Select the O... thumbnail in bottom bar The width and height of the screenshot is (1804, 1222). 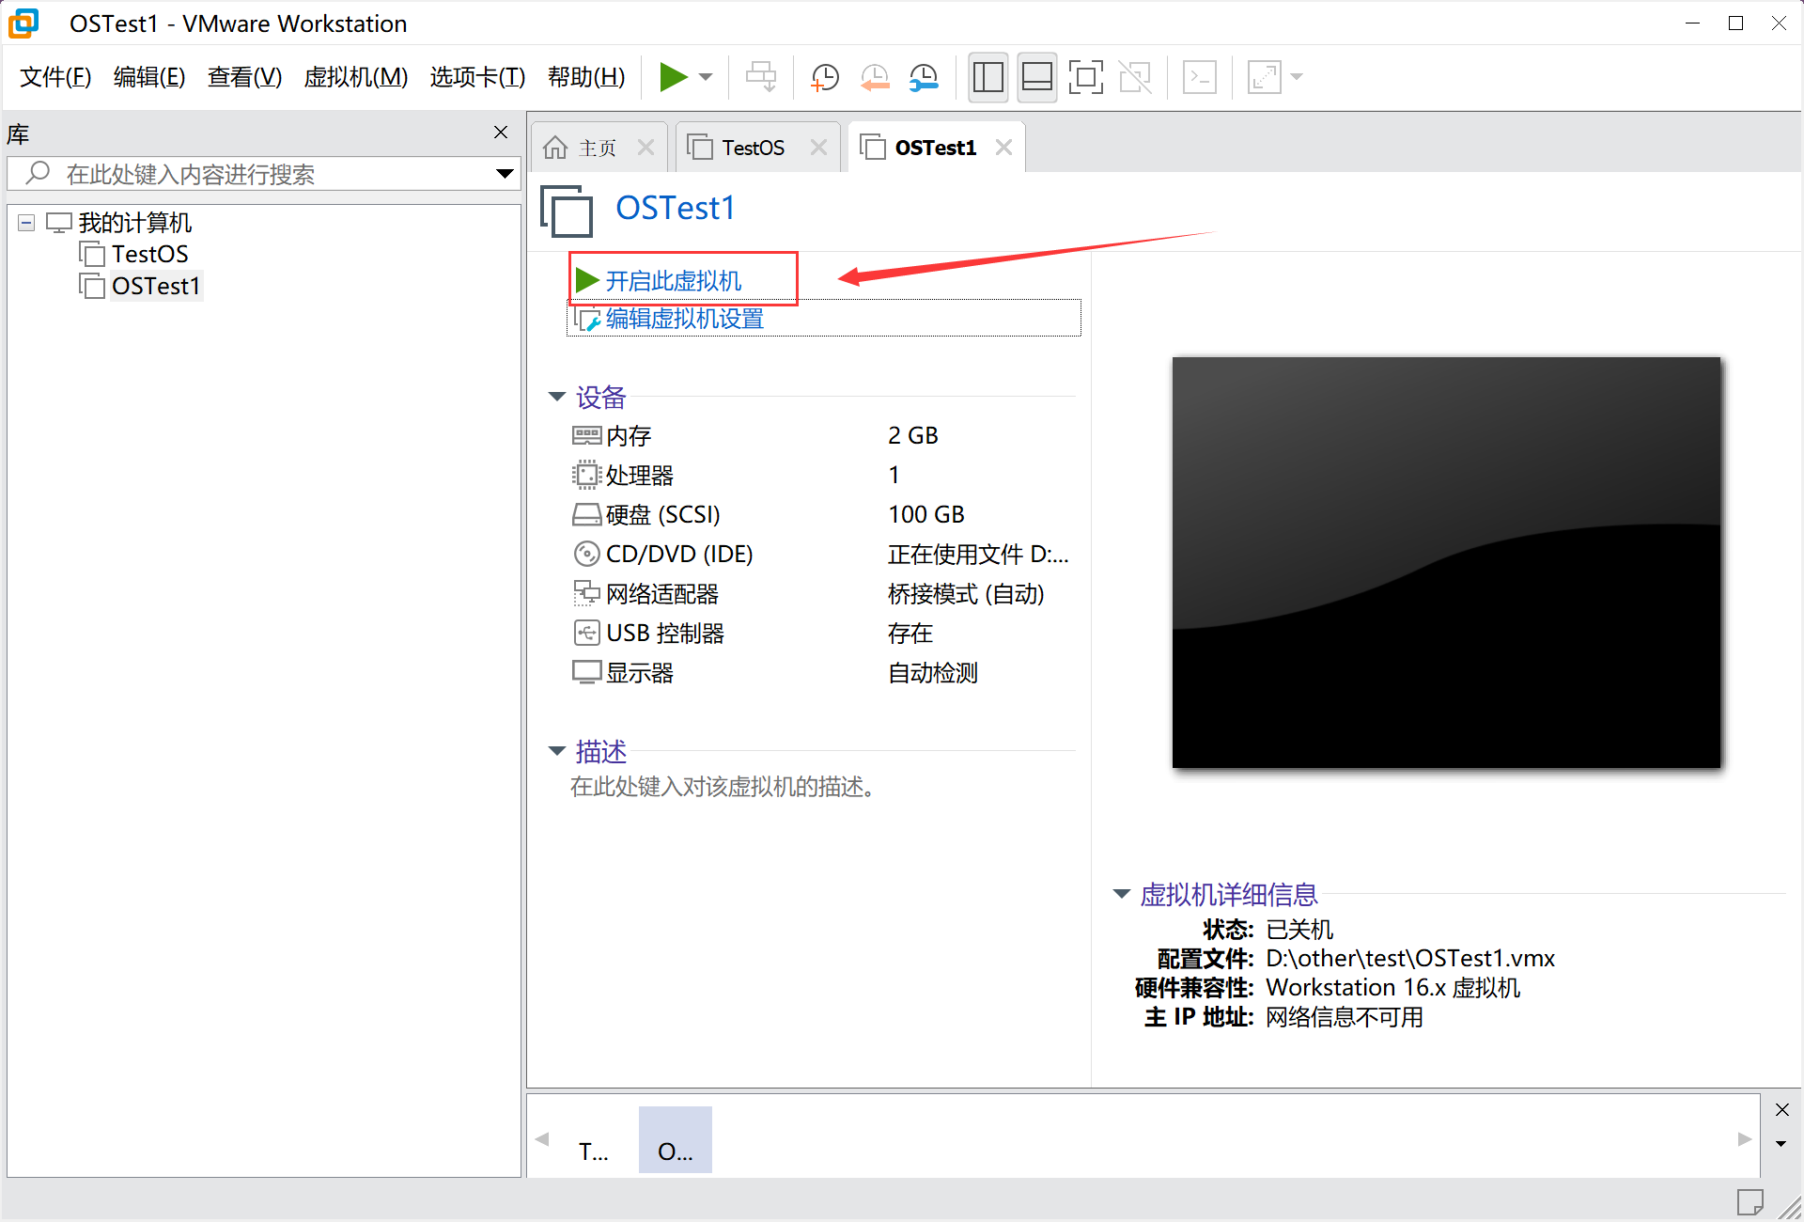(676, 1139)
